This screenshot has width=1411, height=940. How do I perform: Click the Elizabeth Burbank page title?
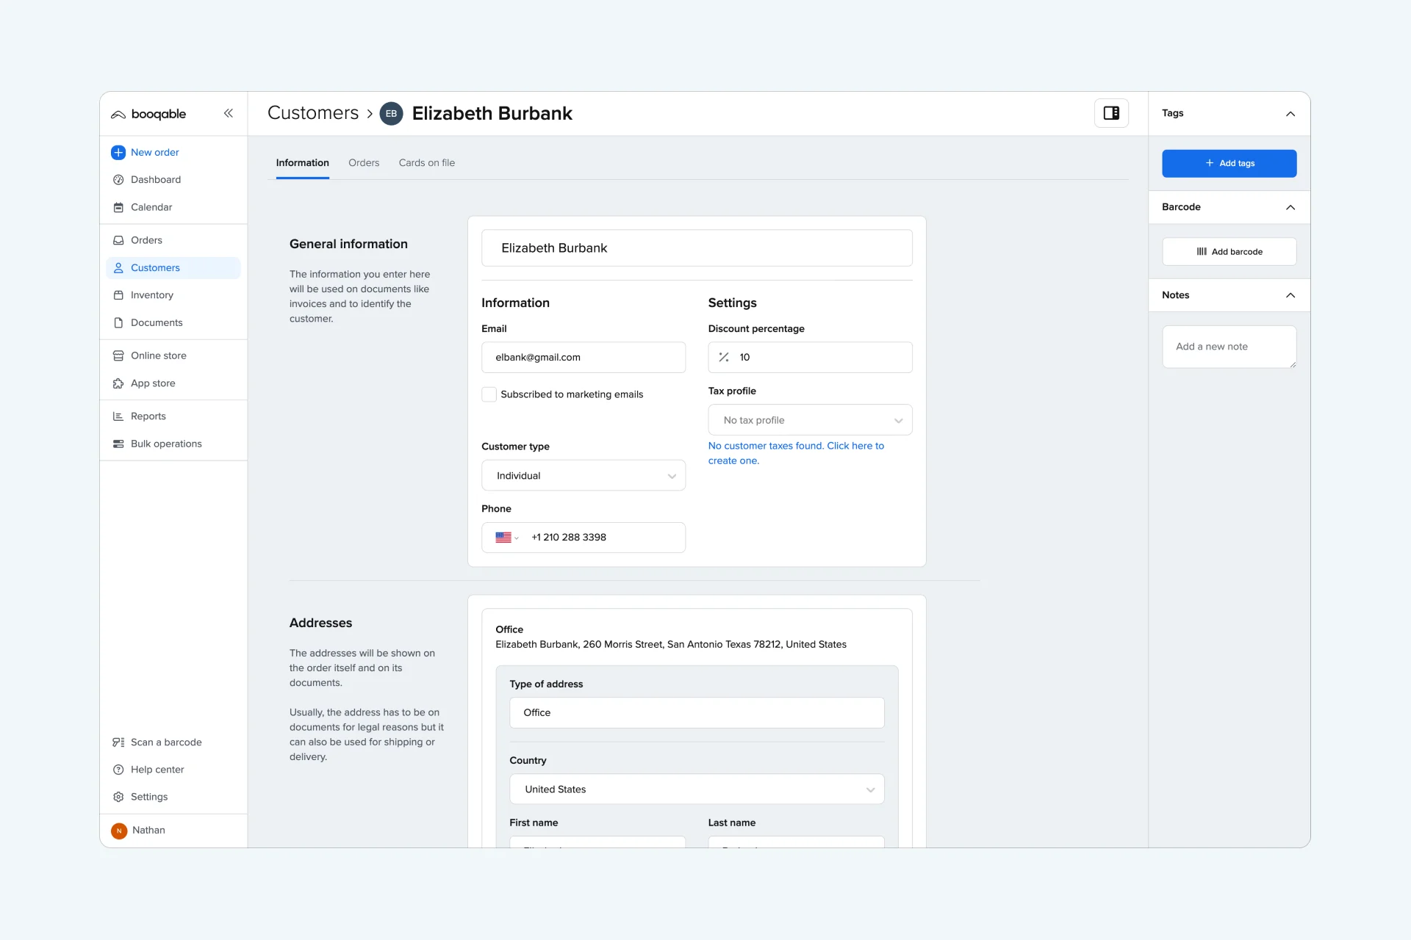[492, 114]
